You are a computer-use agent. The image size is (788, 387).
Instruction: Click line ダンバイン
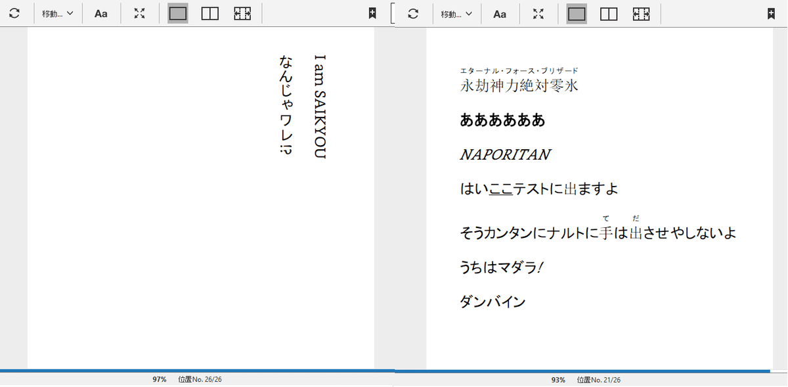[492, 302]
